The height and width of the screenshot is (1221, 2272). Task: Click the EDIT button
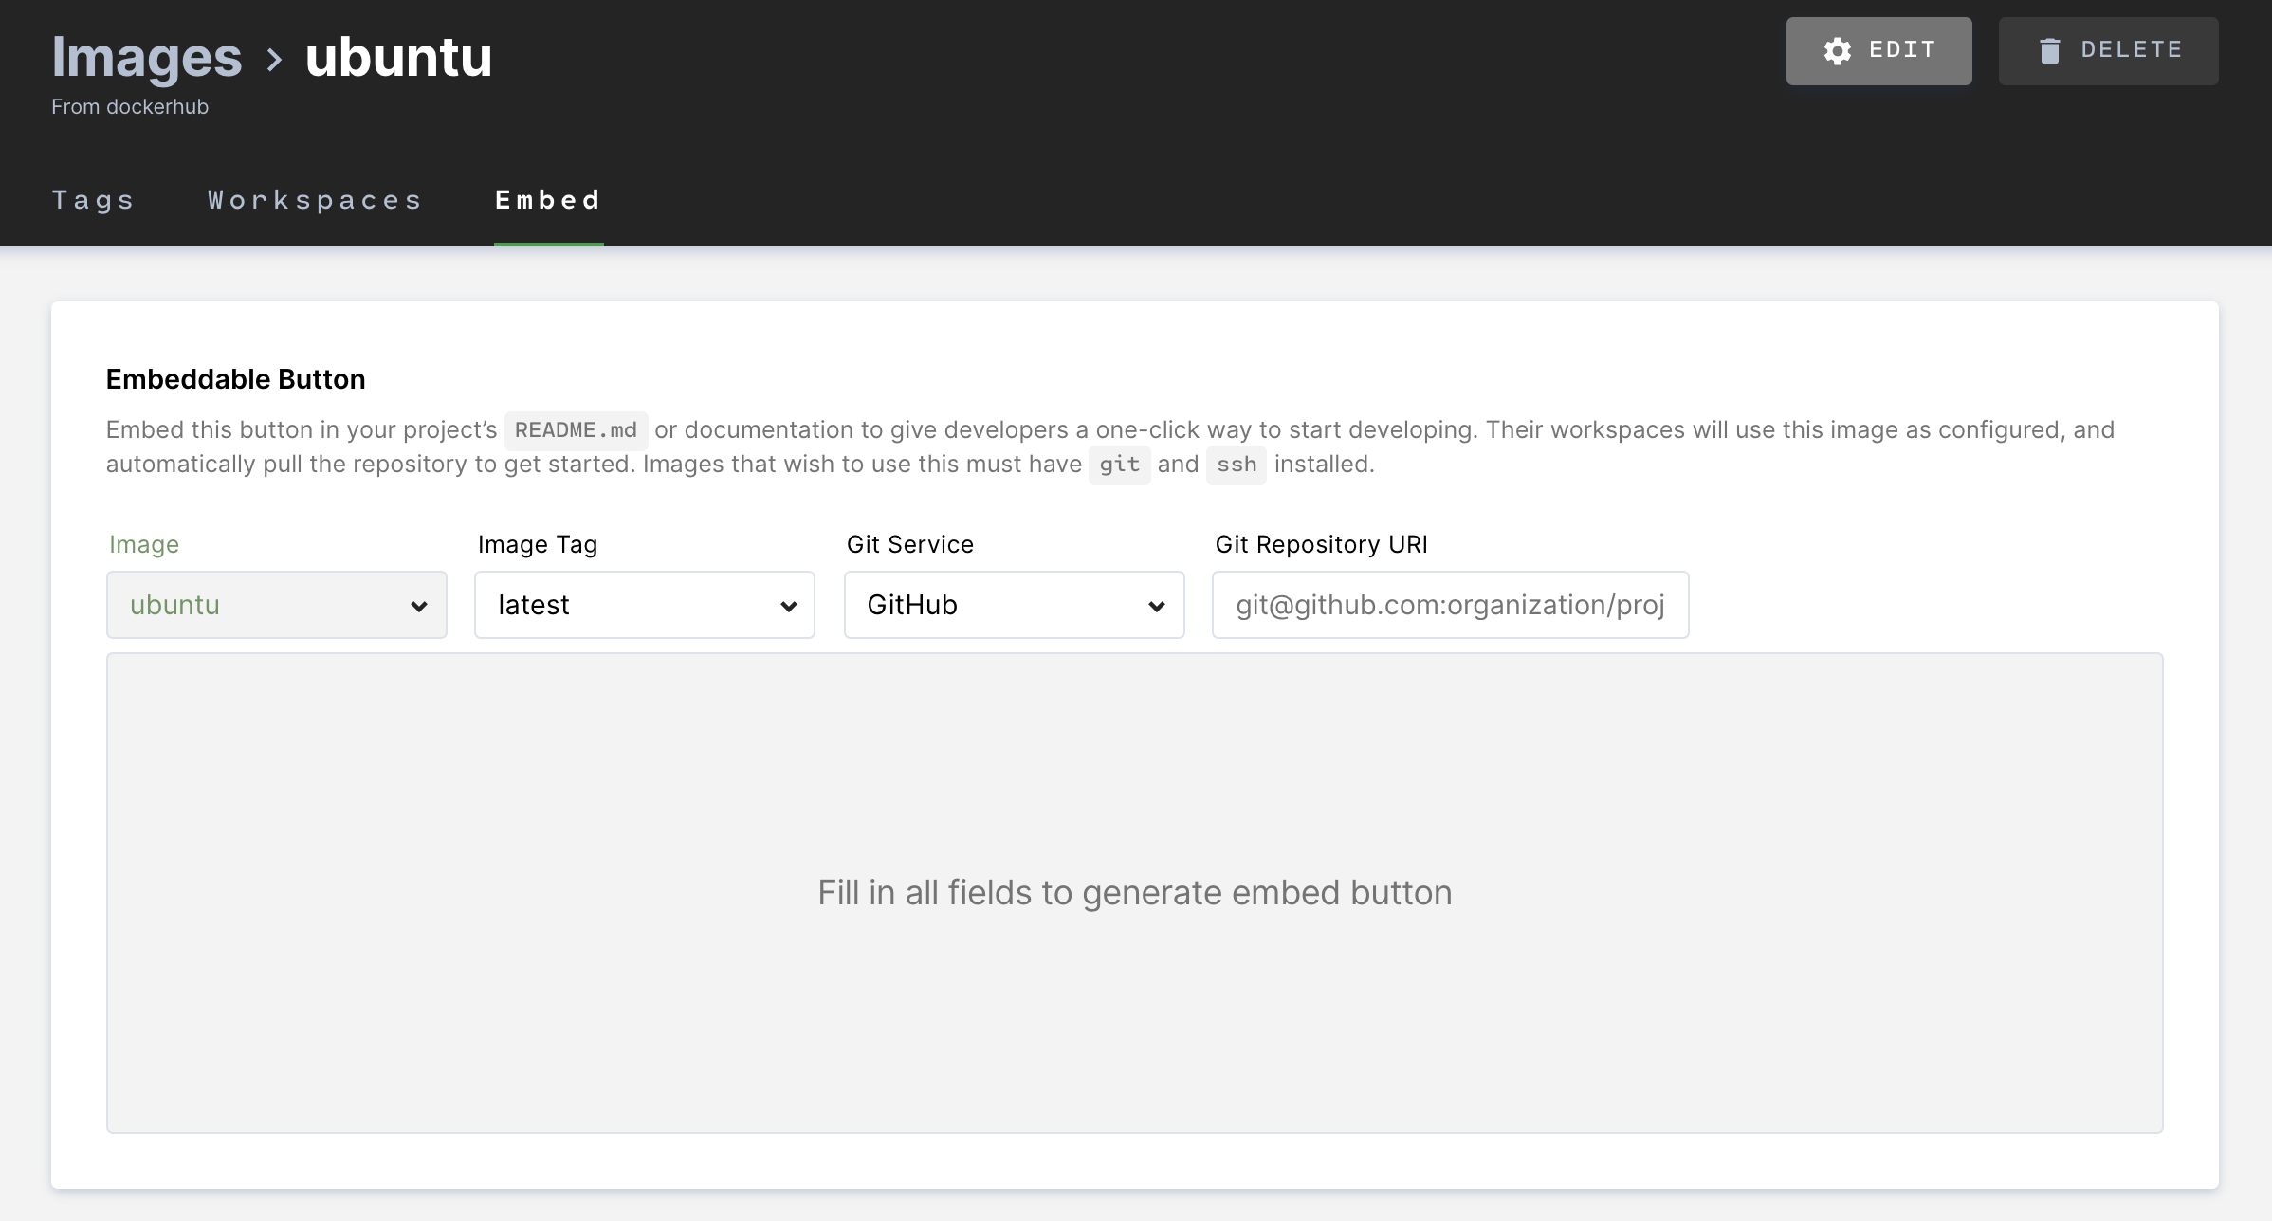point(1878,51)
